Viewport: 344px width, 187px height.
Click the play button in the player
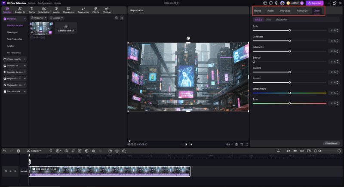[x=186, y=144]
